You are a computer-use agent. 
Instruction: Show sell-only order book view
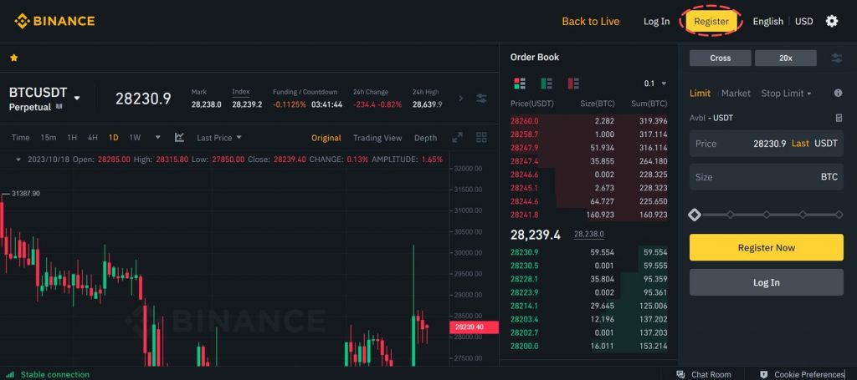[573, 84]
